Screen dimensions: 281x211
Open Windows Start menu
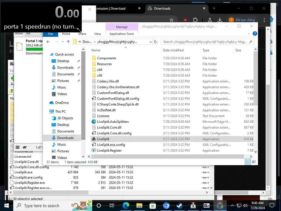pos(7,206)
